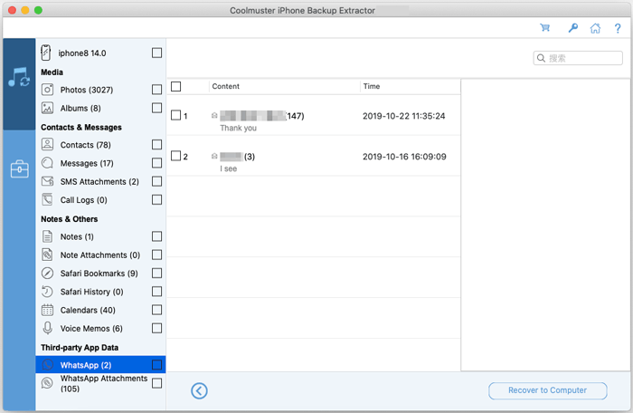Click the WhatsApp Attachments icon
The image size is (633, 413).
(47, 383)
